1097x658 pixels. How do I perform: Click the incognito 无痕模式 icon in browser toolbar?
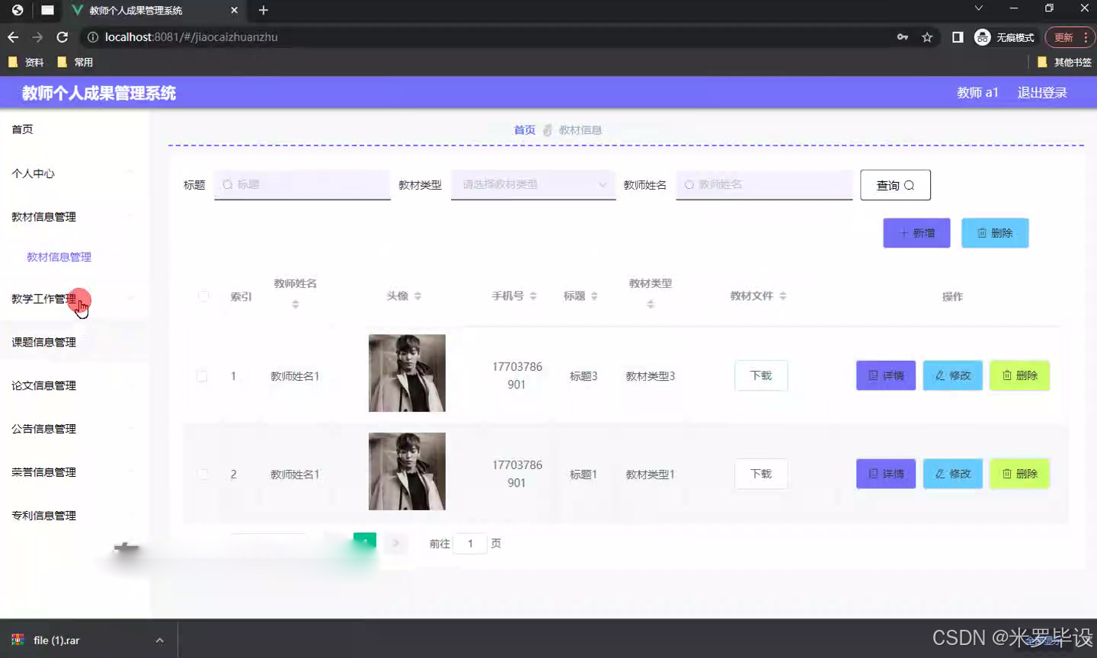click(x=982, y=37)
